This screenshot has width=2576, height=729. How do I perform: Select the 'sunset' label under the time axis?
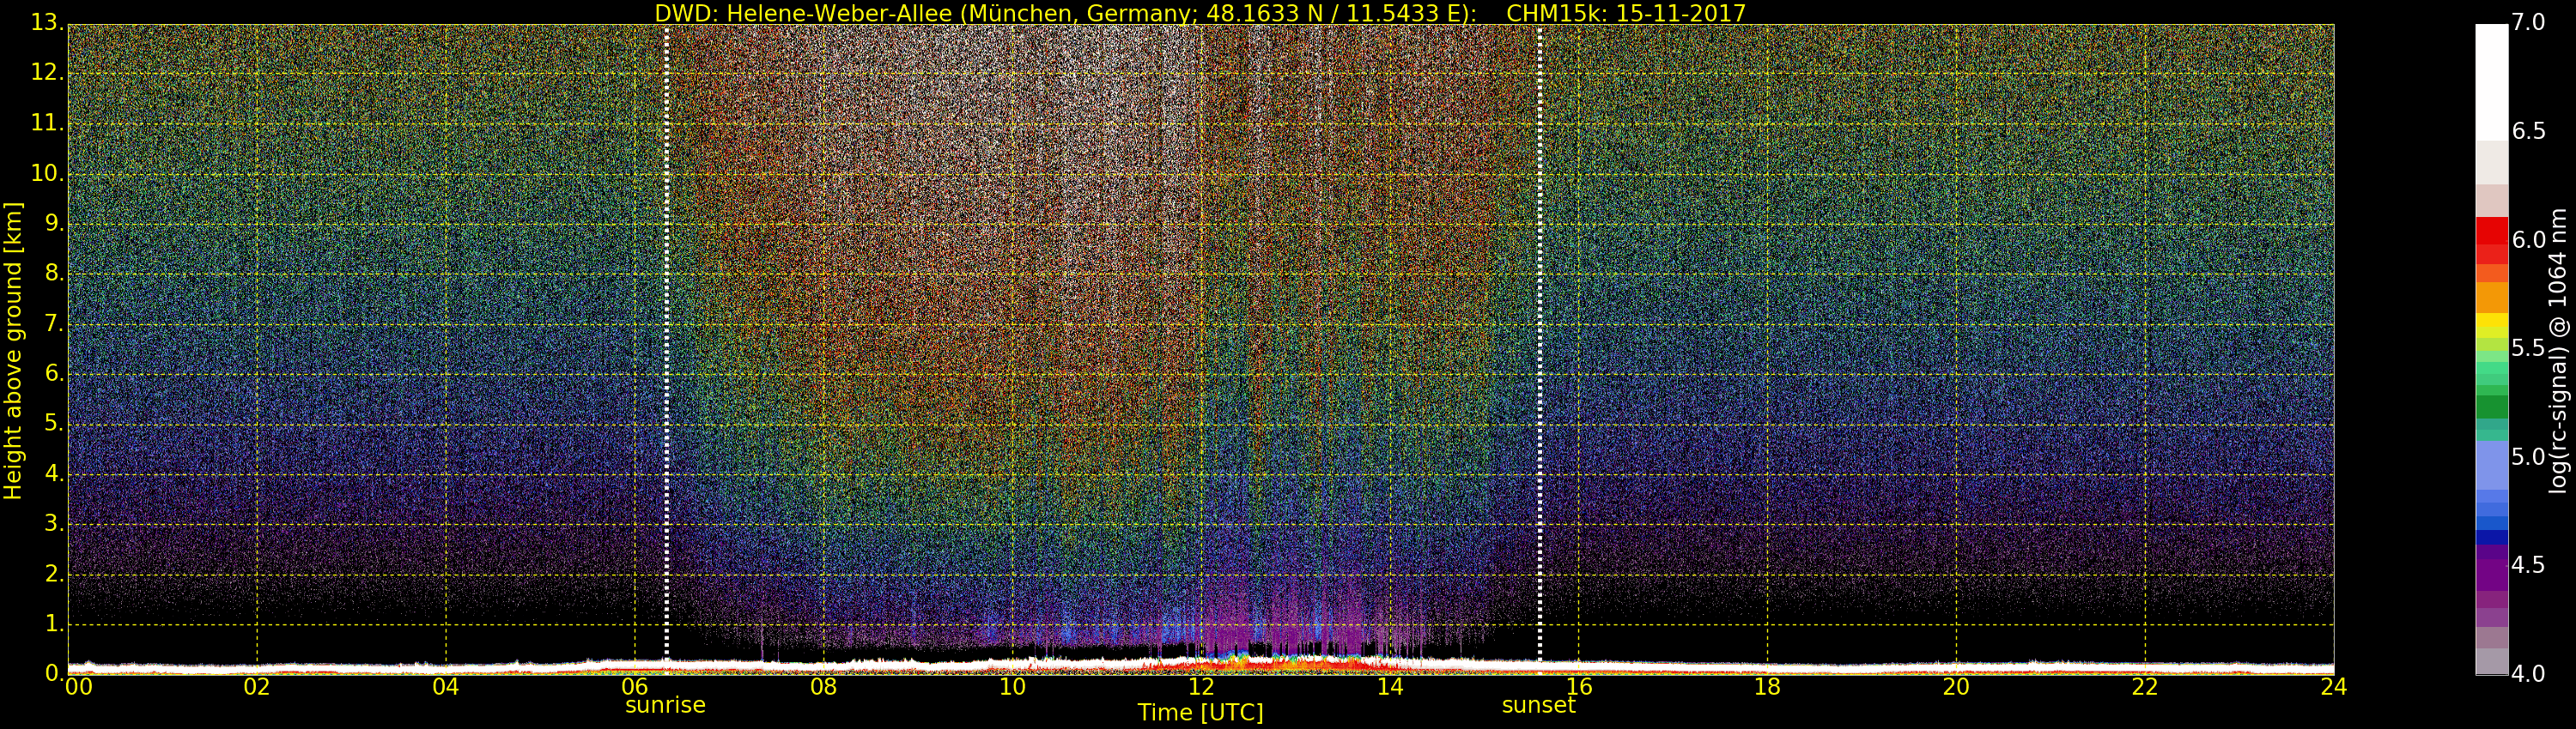click(x=1538, y=705)
